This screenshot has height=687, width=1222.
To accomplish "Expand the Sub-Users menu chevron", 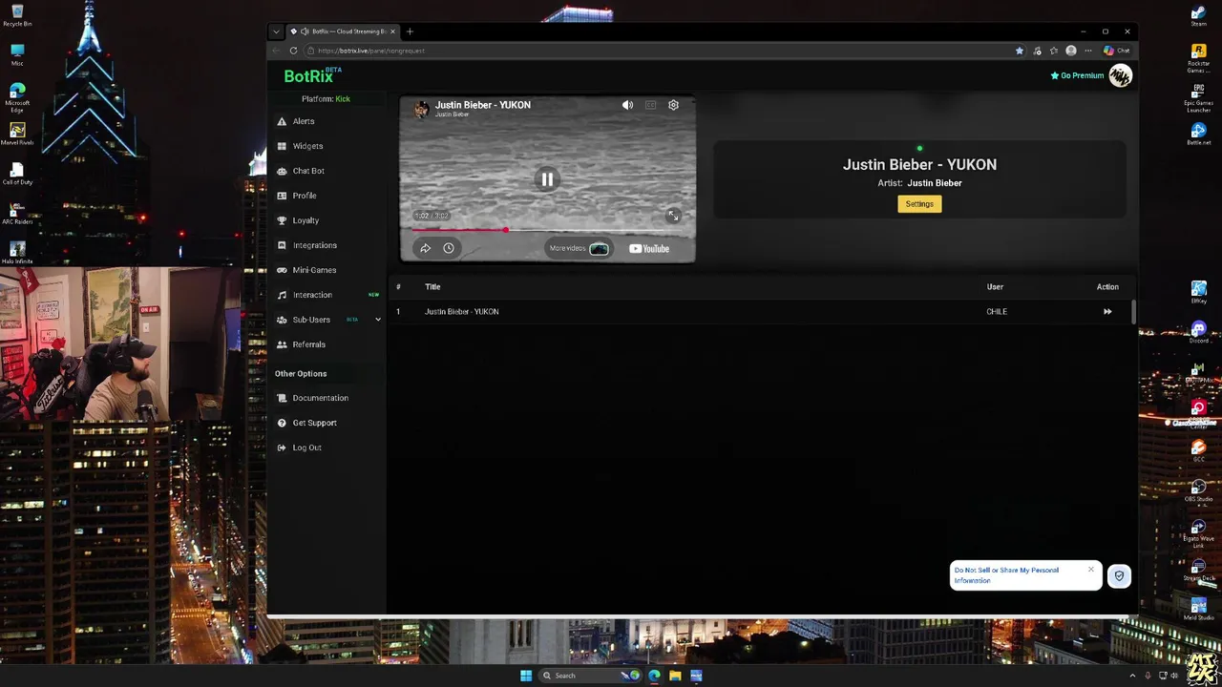I will (x=377, y=320).
